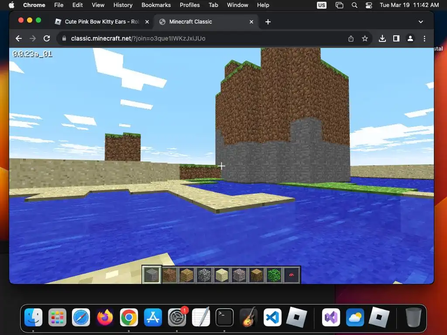Select the sand block in hotbar

pyautogui.click(x=222, y=275)
